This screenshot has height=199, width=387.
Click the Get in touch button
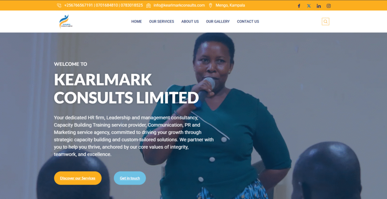pos(130,178)
